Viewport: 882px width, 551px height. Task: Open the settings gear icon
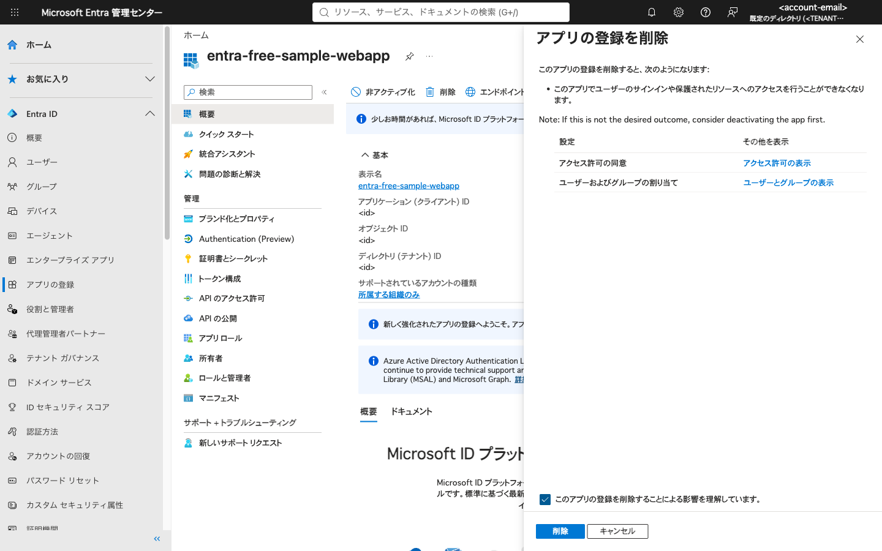tap(679, 12)
